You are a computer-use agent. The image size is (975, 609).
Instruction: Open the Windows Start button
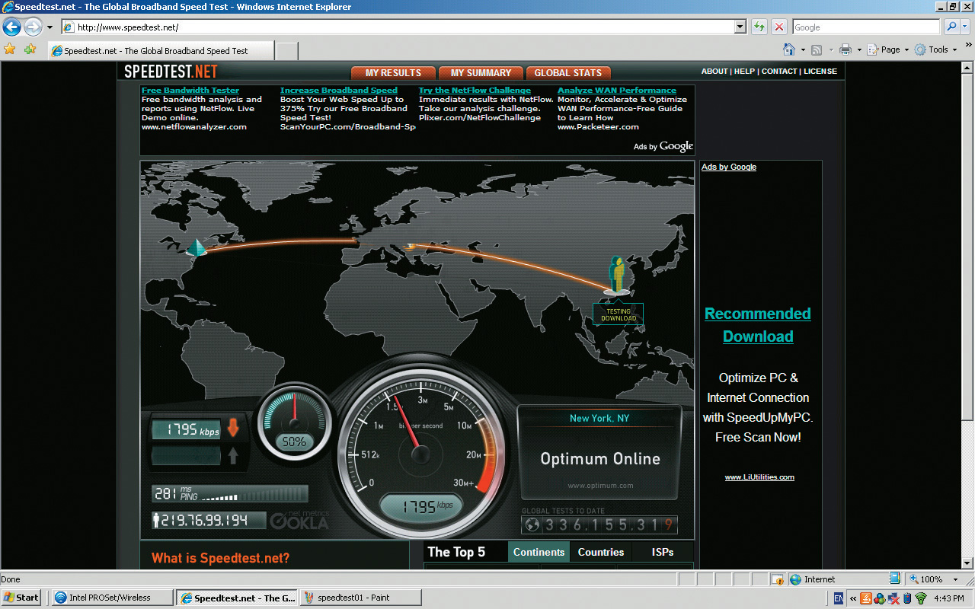pos(21,598)
